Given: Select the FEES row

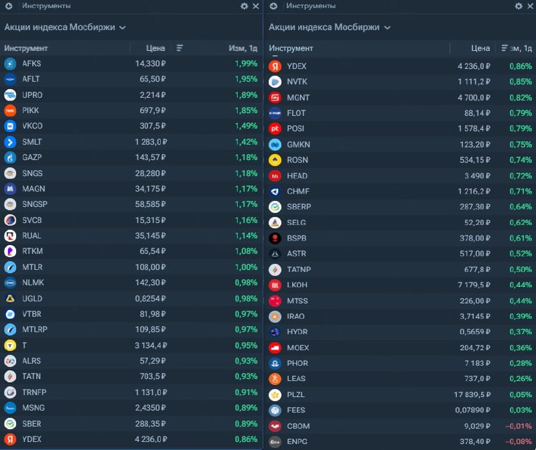Looking at the screenshot, I should pyautogui.click(x=400, y=410).
